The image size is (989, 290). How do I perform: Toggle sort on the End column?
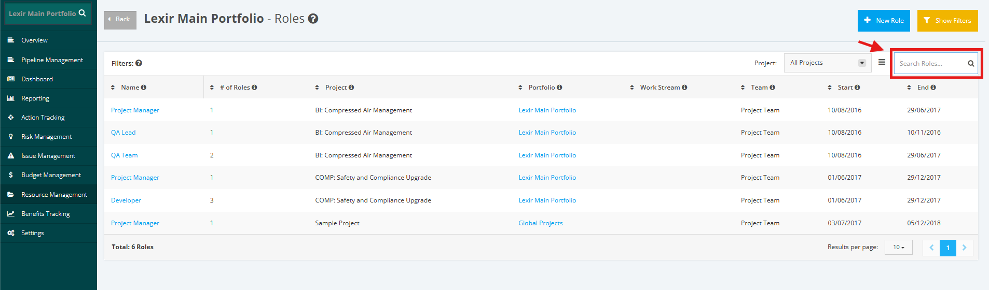(909, 88)
